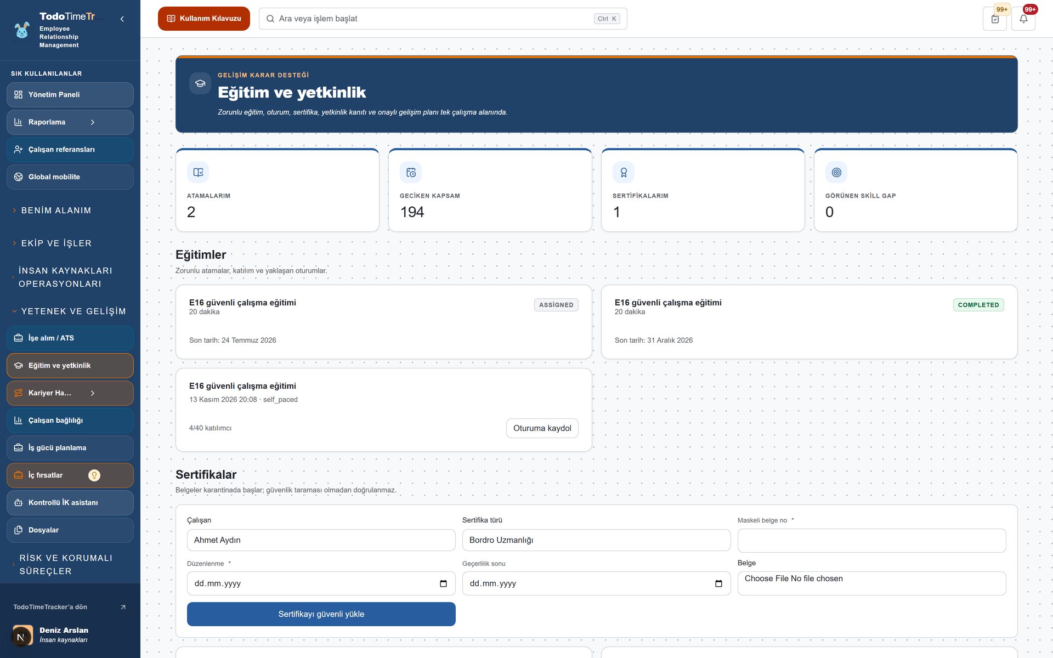Go to Yönetim Paneli in sidebar
The height and width of the screenshot is (658, 1053).
pos(70,95)
